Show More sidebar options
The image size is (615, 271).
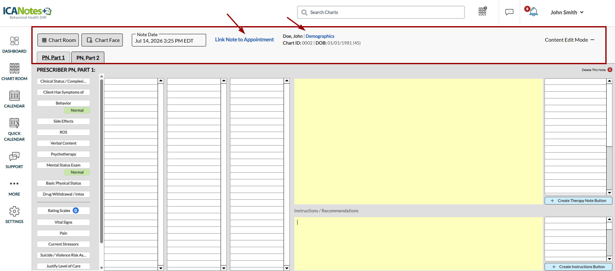14,188
